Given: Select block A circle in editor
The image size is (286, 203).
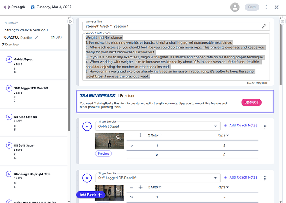Looking at the screenshot, I should pyautogui.click(x=87, y=126).
